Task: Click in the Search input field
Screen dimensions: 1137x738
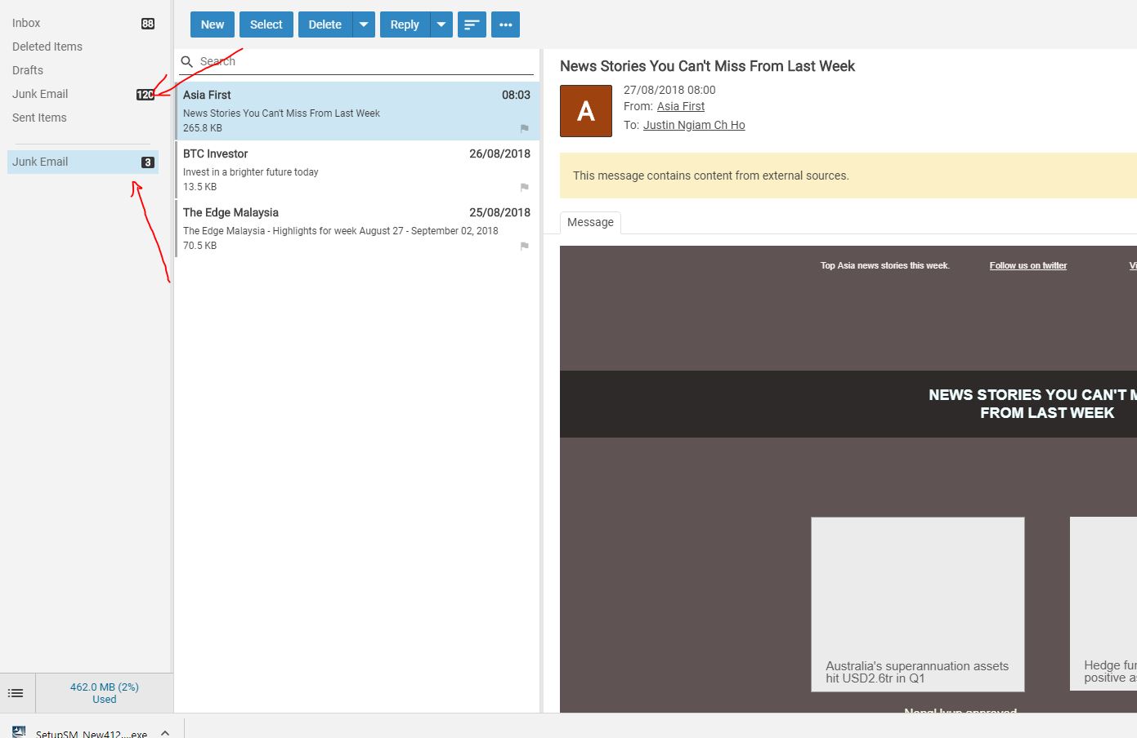Action: (360, 62)
